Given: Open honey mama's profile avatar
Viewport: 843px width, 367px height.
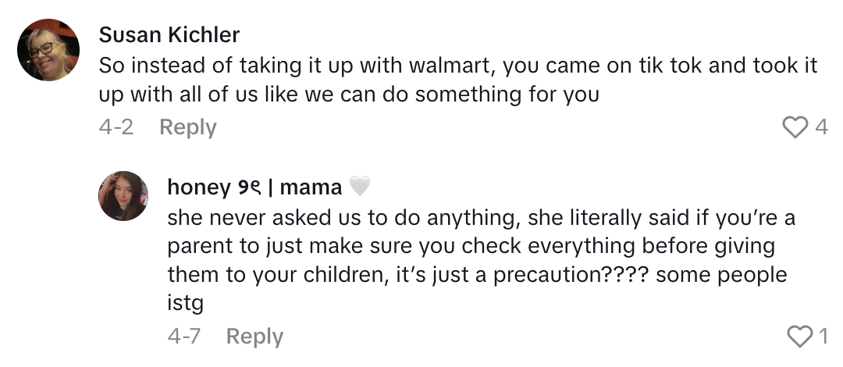Looking at the screenshot, I should tap(123, 196).
